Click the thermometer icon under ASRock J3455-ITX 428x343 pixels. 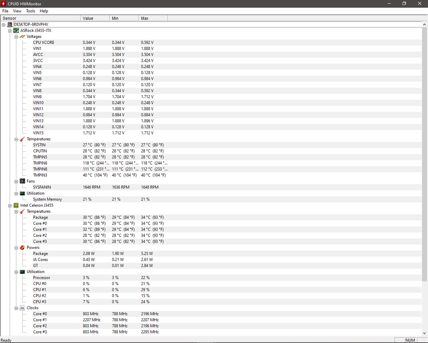click(x=22, y=139)
